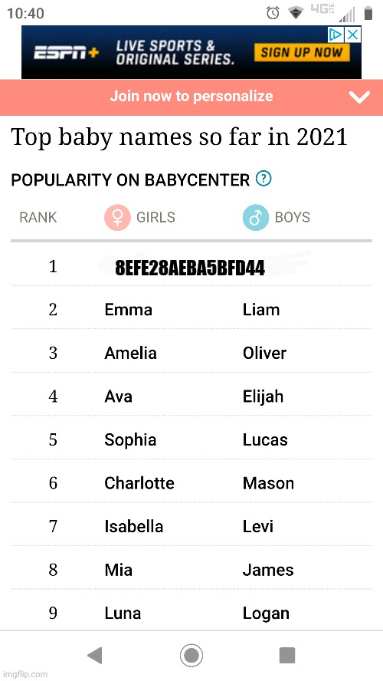
Task: Open the girl name Emma
Action: [129, 310]
